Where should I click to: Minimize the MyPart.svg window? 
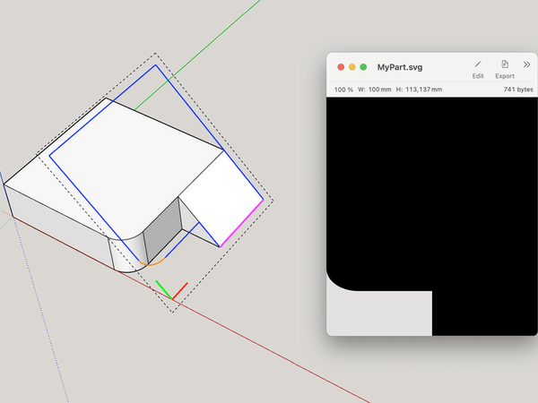pyautogui.click(x=352, y=67)
